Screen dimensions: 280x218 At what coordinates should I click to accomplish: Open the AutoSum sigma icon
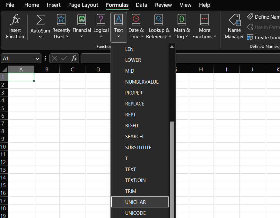click(x=40, y=20)
